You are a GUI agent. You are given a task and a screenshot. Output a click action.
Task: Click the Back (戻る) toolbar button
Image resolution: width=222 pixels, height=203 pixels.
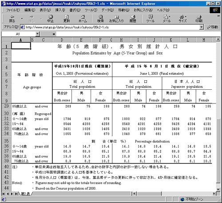(12, 19)
